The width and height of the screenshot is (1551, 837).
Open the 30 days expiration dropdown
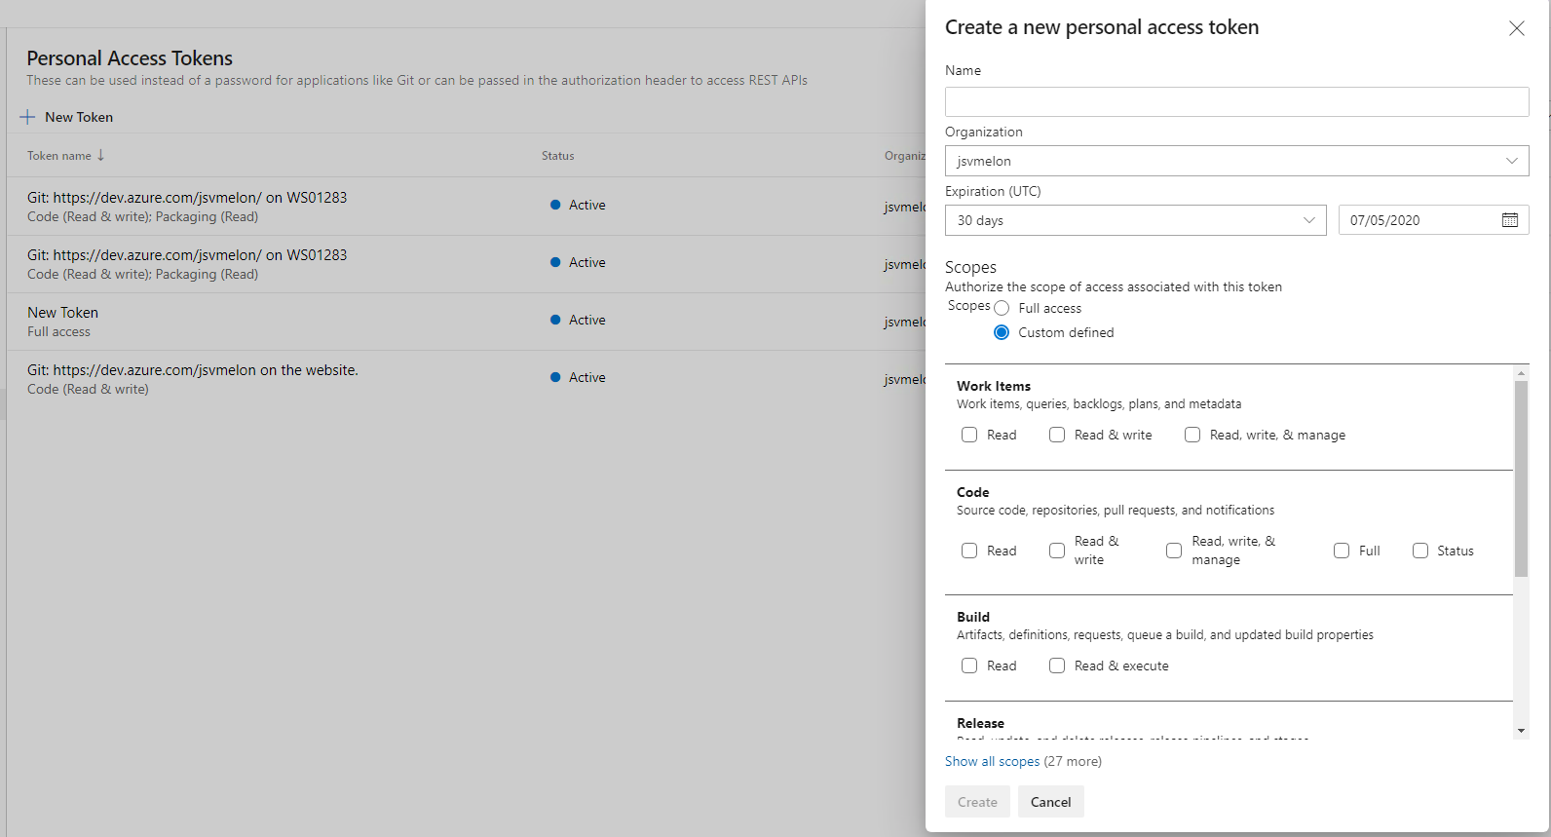(x=1135, y=220)
